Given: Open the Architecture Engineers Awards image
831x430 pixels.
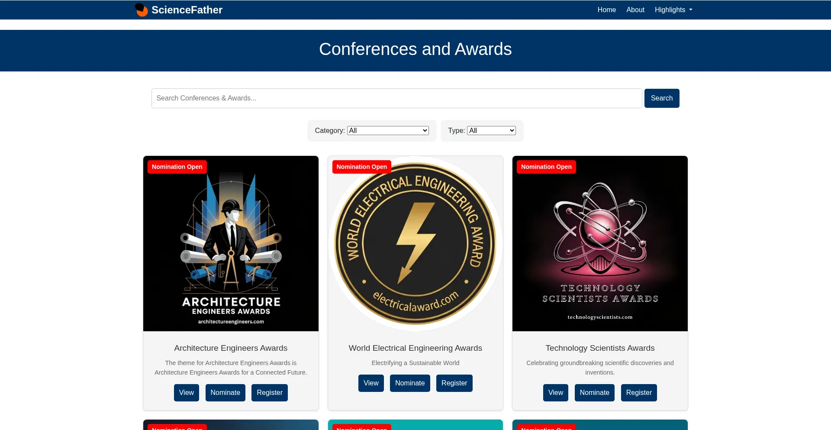Looking at the screenshot, I should pyautogui.click(x=231, y=243).
